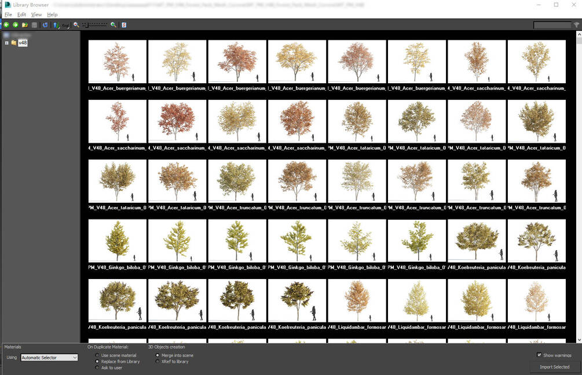The width and height of the screenshot is (582, 375).
Task: Open the checklist settings icon in toolbar
Action: click(x=124, y=25)
